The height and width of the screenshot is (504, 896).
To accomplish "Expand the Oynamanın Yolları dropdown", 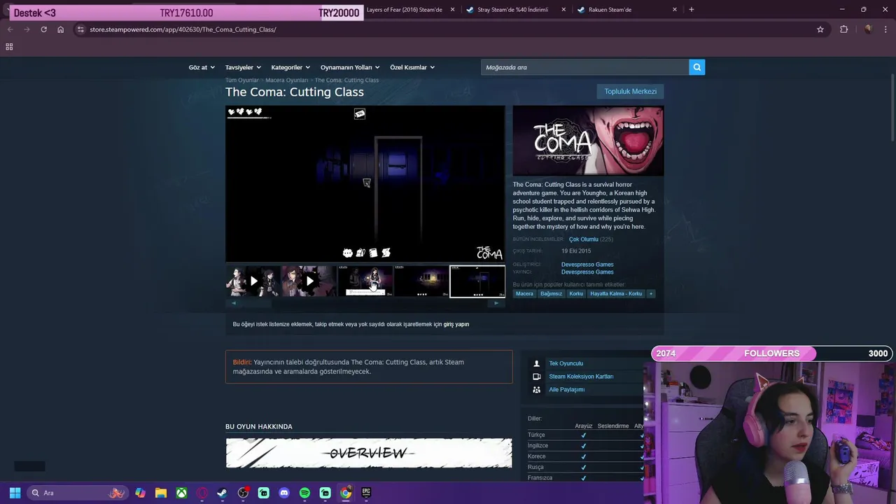I will (x=350, y=67).
